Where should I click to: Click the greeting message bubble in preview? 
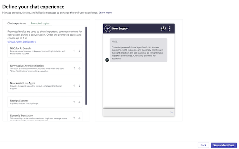coord(138,50)
